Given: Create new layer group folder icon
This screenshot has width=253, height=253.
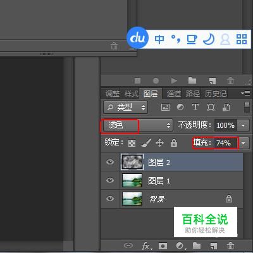Looking at the screenshot, I should 197,245.
